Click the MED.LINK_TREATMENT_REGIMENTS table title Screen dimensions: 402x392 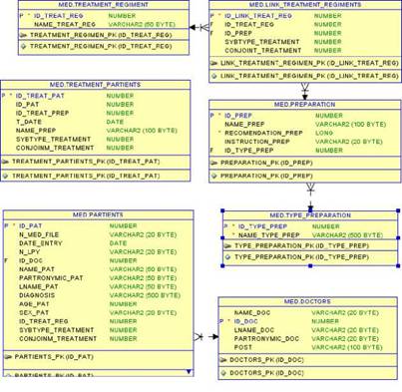tap(305, 5)
